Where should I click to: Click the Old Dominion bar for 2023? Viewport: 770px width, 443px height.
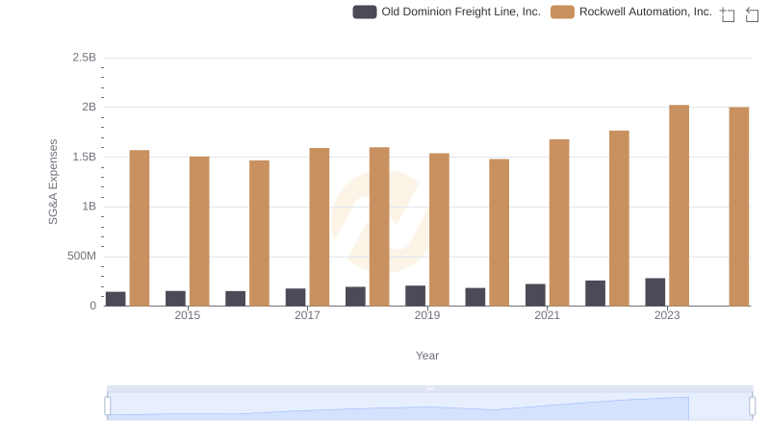pos(655,292)
